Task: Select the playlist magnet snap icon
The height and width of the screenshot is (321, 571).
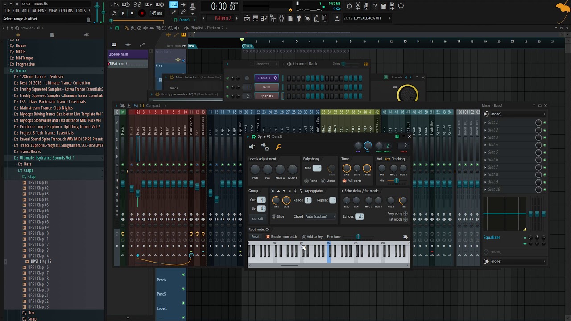Action: point(117,28)
